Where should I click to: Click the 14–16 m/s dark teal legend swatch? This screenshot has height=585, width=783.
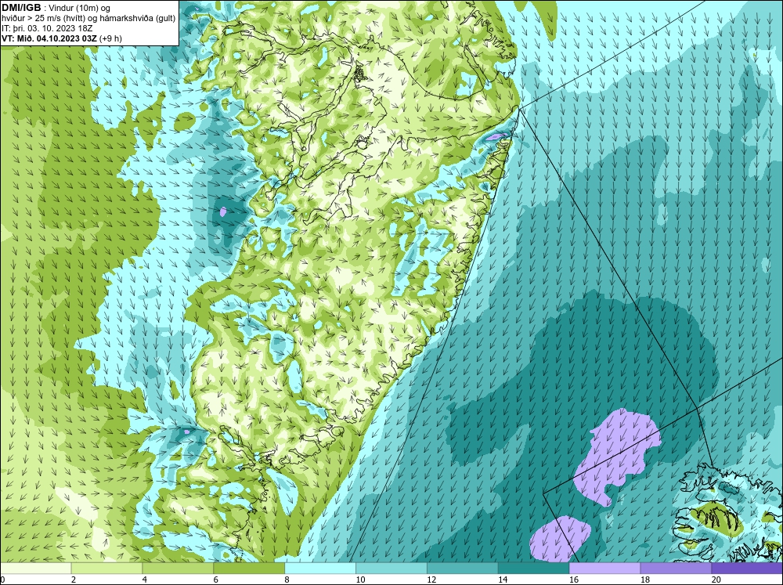(533, 569)
